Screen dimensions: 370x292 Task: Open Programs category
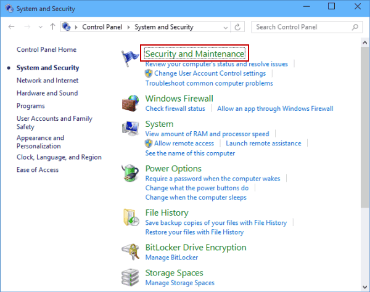coord(31,106)
